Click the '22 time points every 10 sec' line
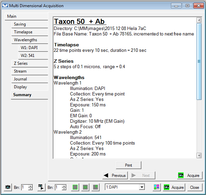This screenshot has height=195, width=206. pyautogui.click(x=100, y=50)
